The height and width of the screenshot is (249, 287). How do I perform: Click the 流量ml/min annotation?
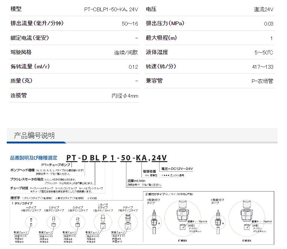tap(137, 181)
